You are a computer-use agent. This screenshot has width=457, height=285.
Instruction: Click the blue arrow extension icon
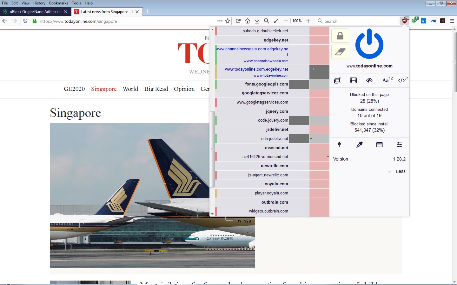coord(433,21)
